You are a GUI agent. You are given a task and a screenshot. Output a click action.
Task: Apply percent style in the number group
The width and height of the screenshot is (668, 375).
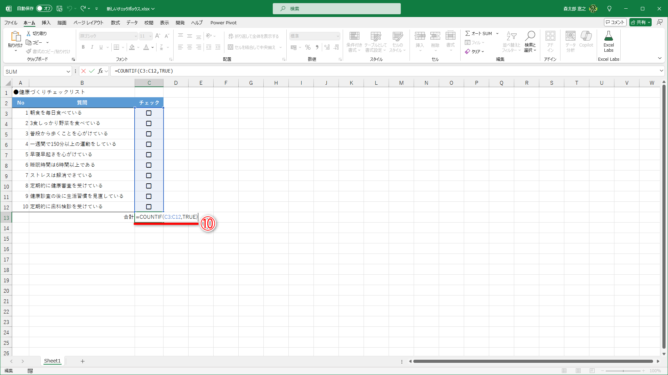[x=308, y=47]
